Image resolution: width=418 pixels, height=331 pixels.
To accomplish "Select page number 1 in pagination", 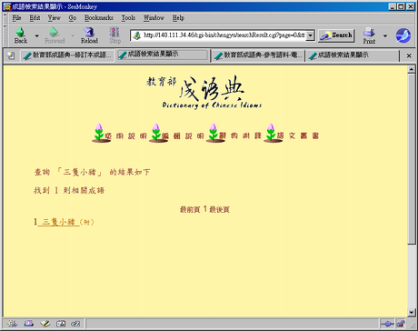I will tap(205, 209).
